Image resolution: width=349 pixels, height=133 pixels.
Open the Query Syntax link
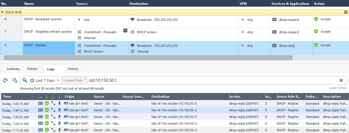point(337,88)
